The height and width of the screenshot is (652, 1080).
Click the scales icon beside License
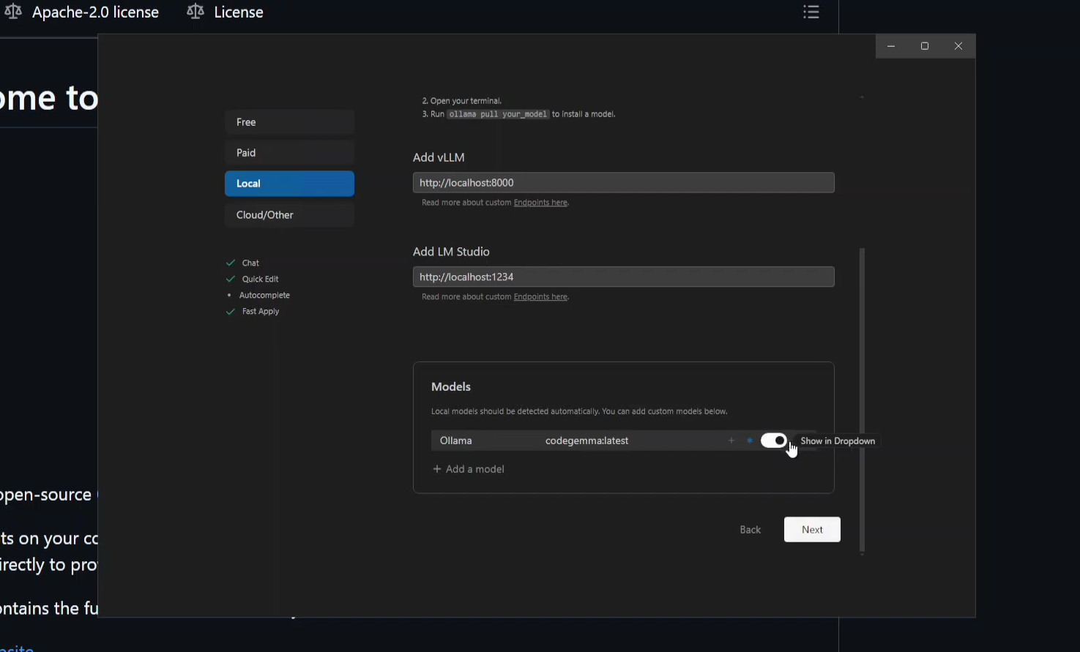pyautogui.click(x=195, y=12)
